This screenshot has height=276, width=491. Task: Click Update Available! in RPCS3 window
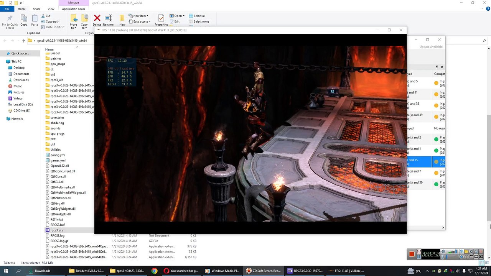(431, 47)
